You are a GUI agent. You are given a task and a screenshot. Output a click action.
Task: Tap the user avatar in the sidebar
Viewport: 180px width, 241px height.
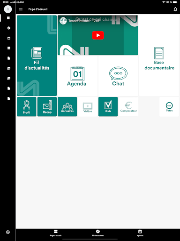[8, 9]
